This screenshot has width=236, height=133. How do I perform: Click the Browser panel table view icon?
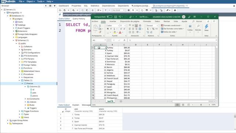[x=50, y=6]
